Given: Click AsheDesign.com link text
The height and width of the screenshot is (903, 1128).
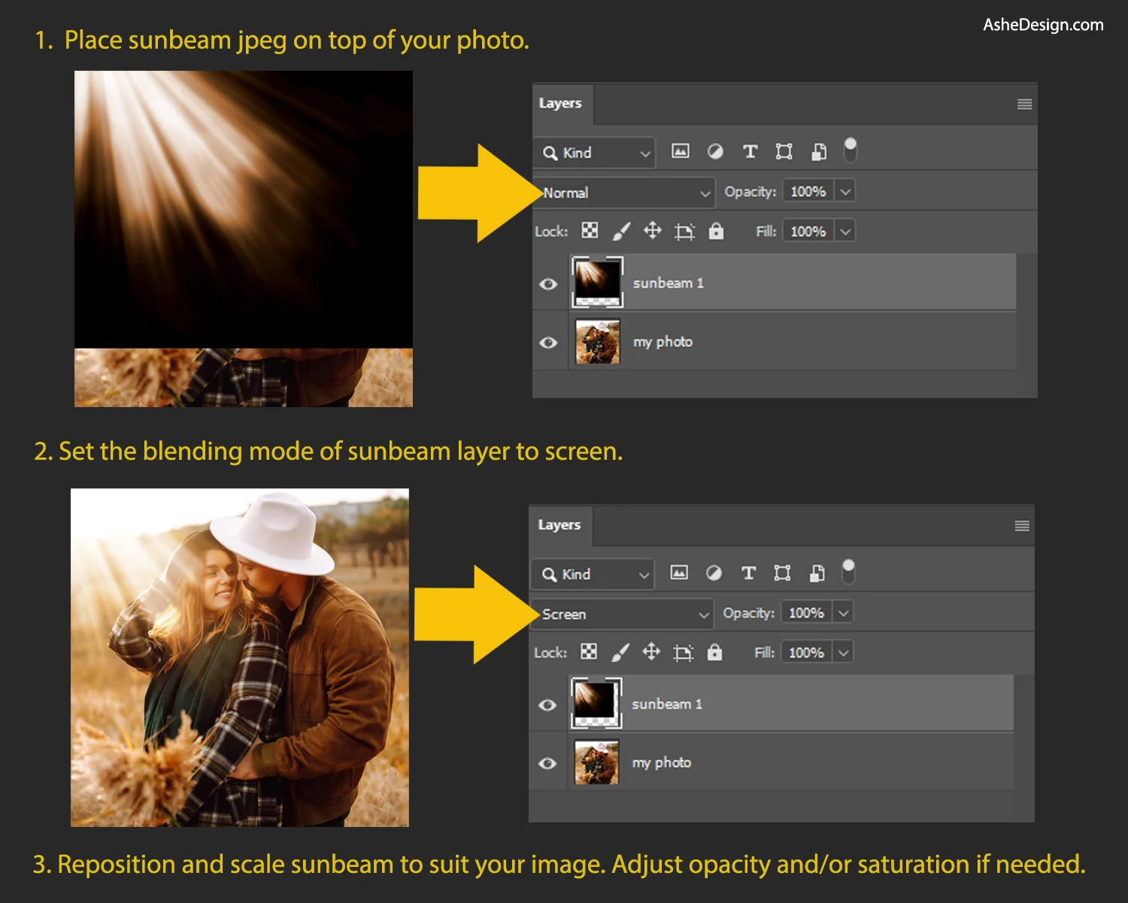Looking at the screenshot, I should click(x=1043, y=25).
